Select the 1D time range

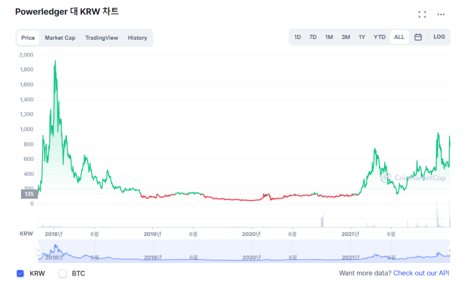click(x=297, y=37)
